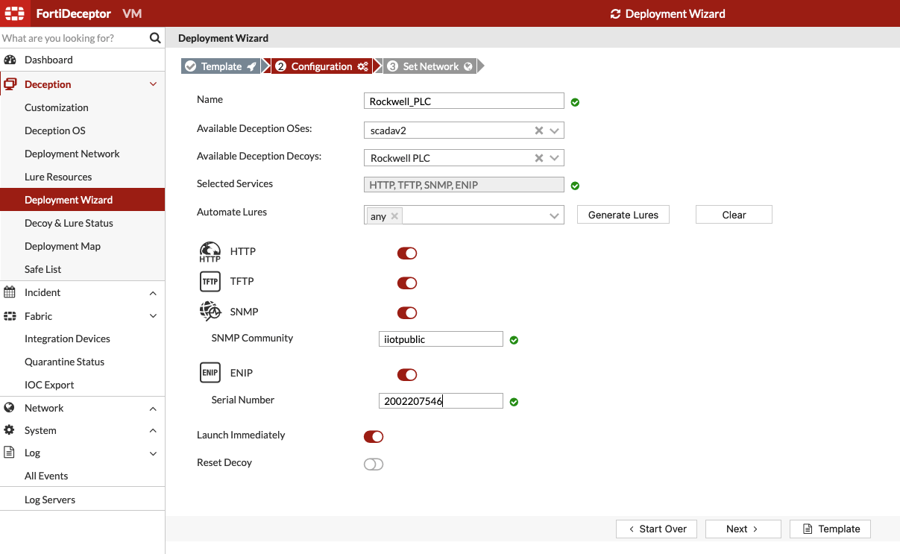The width and height of the screenshot is (900, 554).
Task: Click the SNMP globe icon
Action: [210, 311]
